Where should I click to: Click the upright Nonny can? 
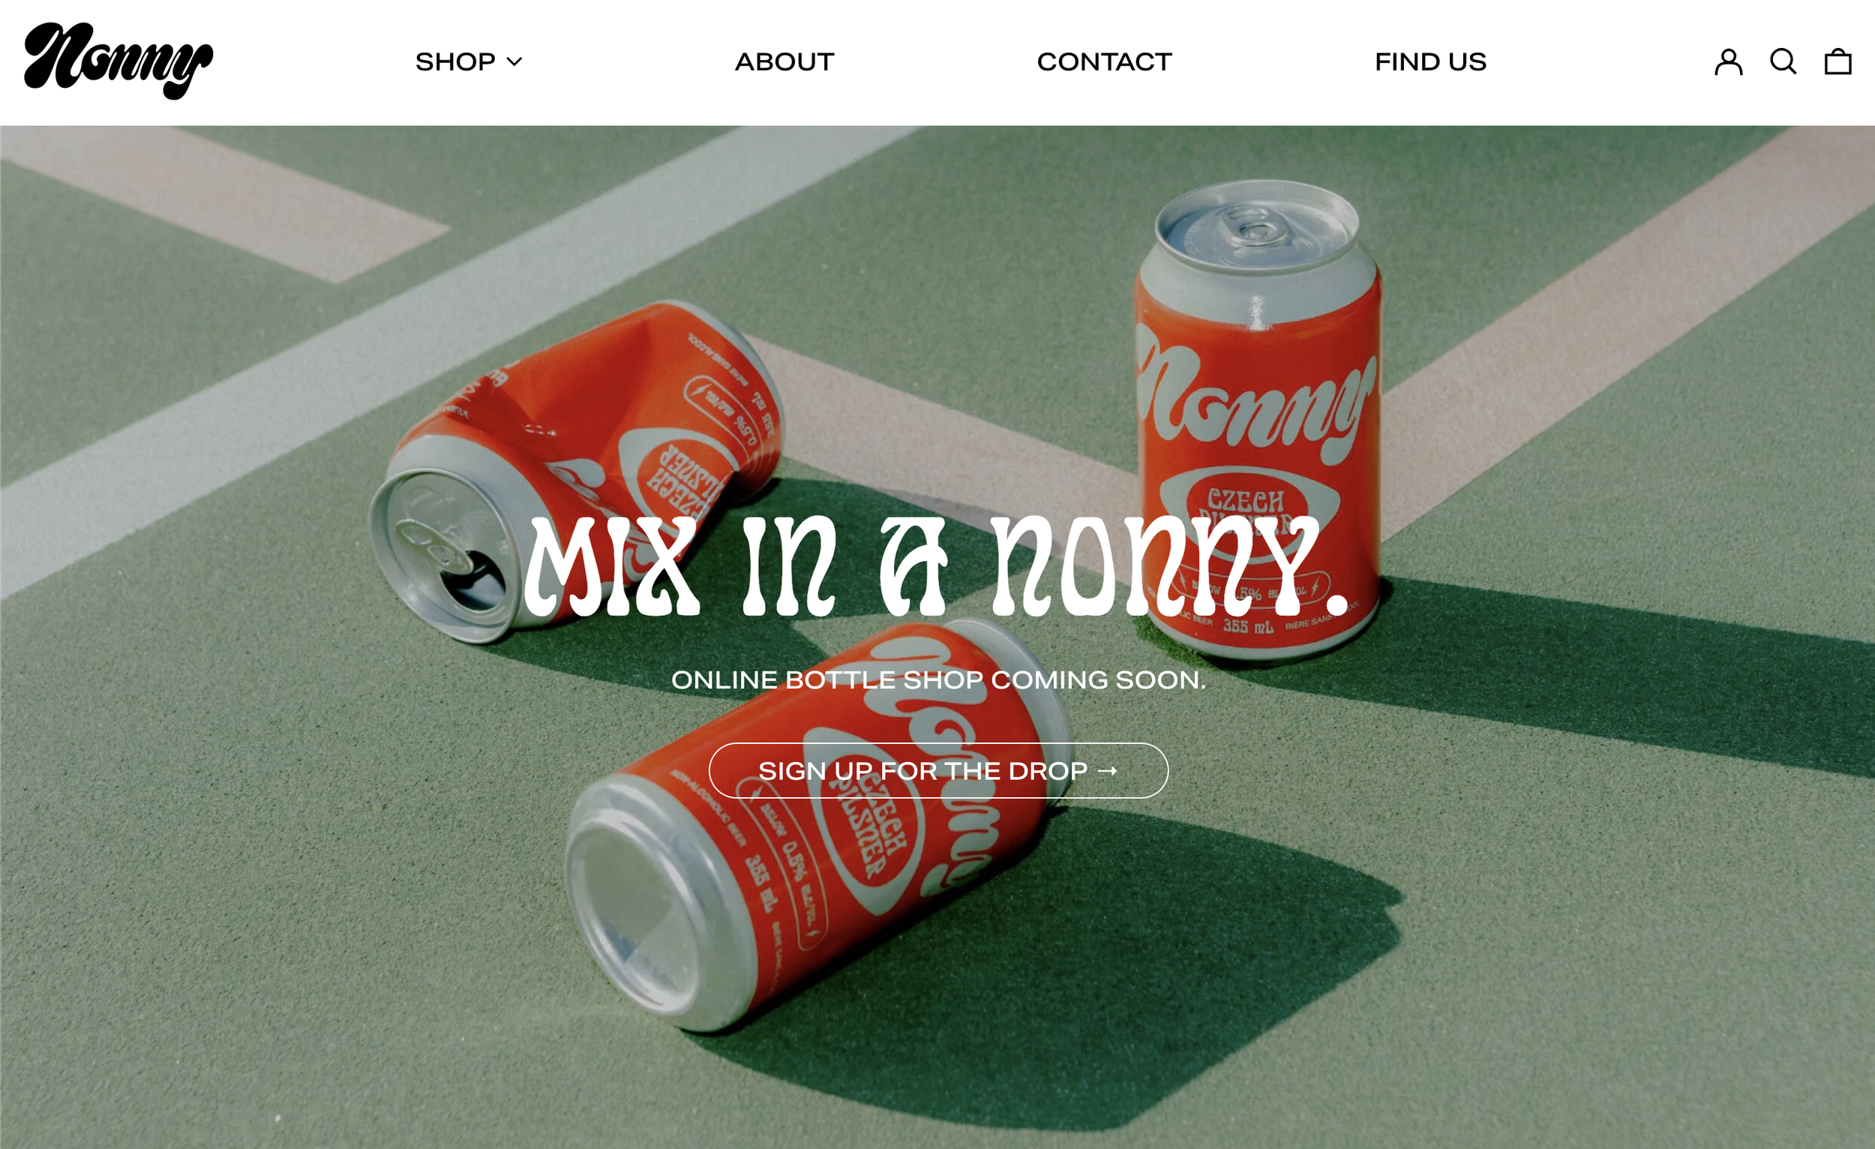click(x=1258, y=418)
